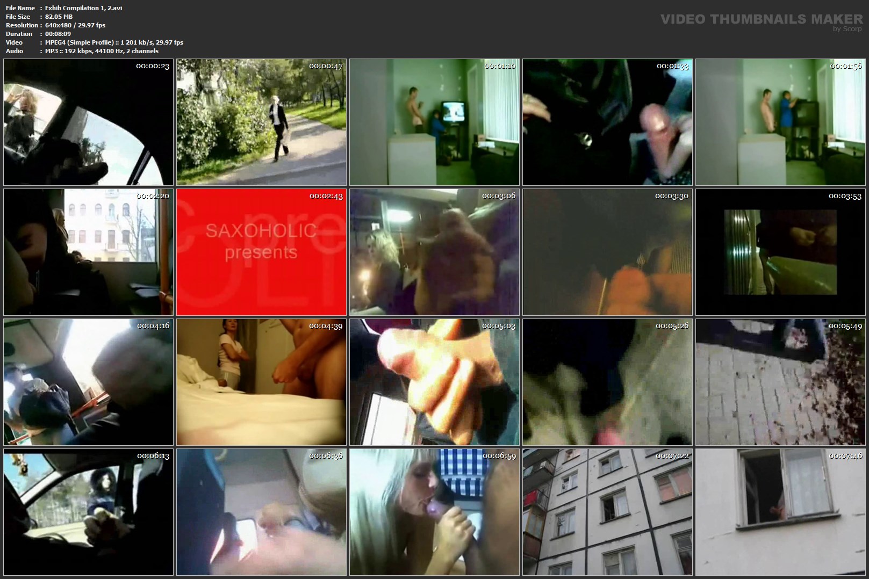Viewport: 869px width, 579px height.
Task: Click the 00:05:26 timestamp label
Action: [672, 326]
